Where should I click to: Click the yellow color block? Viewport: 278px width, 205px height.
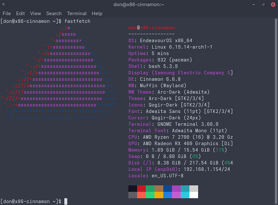[159, 195]
